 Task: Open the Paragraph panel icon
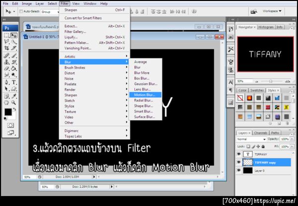231,90
